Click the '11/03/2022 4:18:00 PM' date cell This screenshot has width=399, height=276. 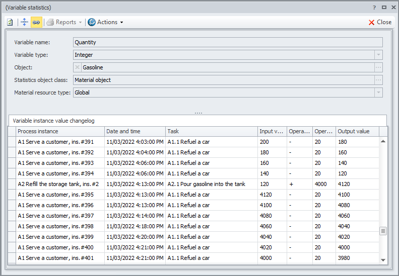coord(135,226)
